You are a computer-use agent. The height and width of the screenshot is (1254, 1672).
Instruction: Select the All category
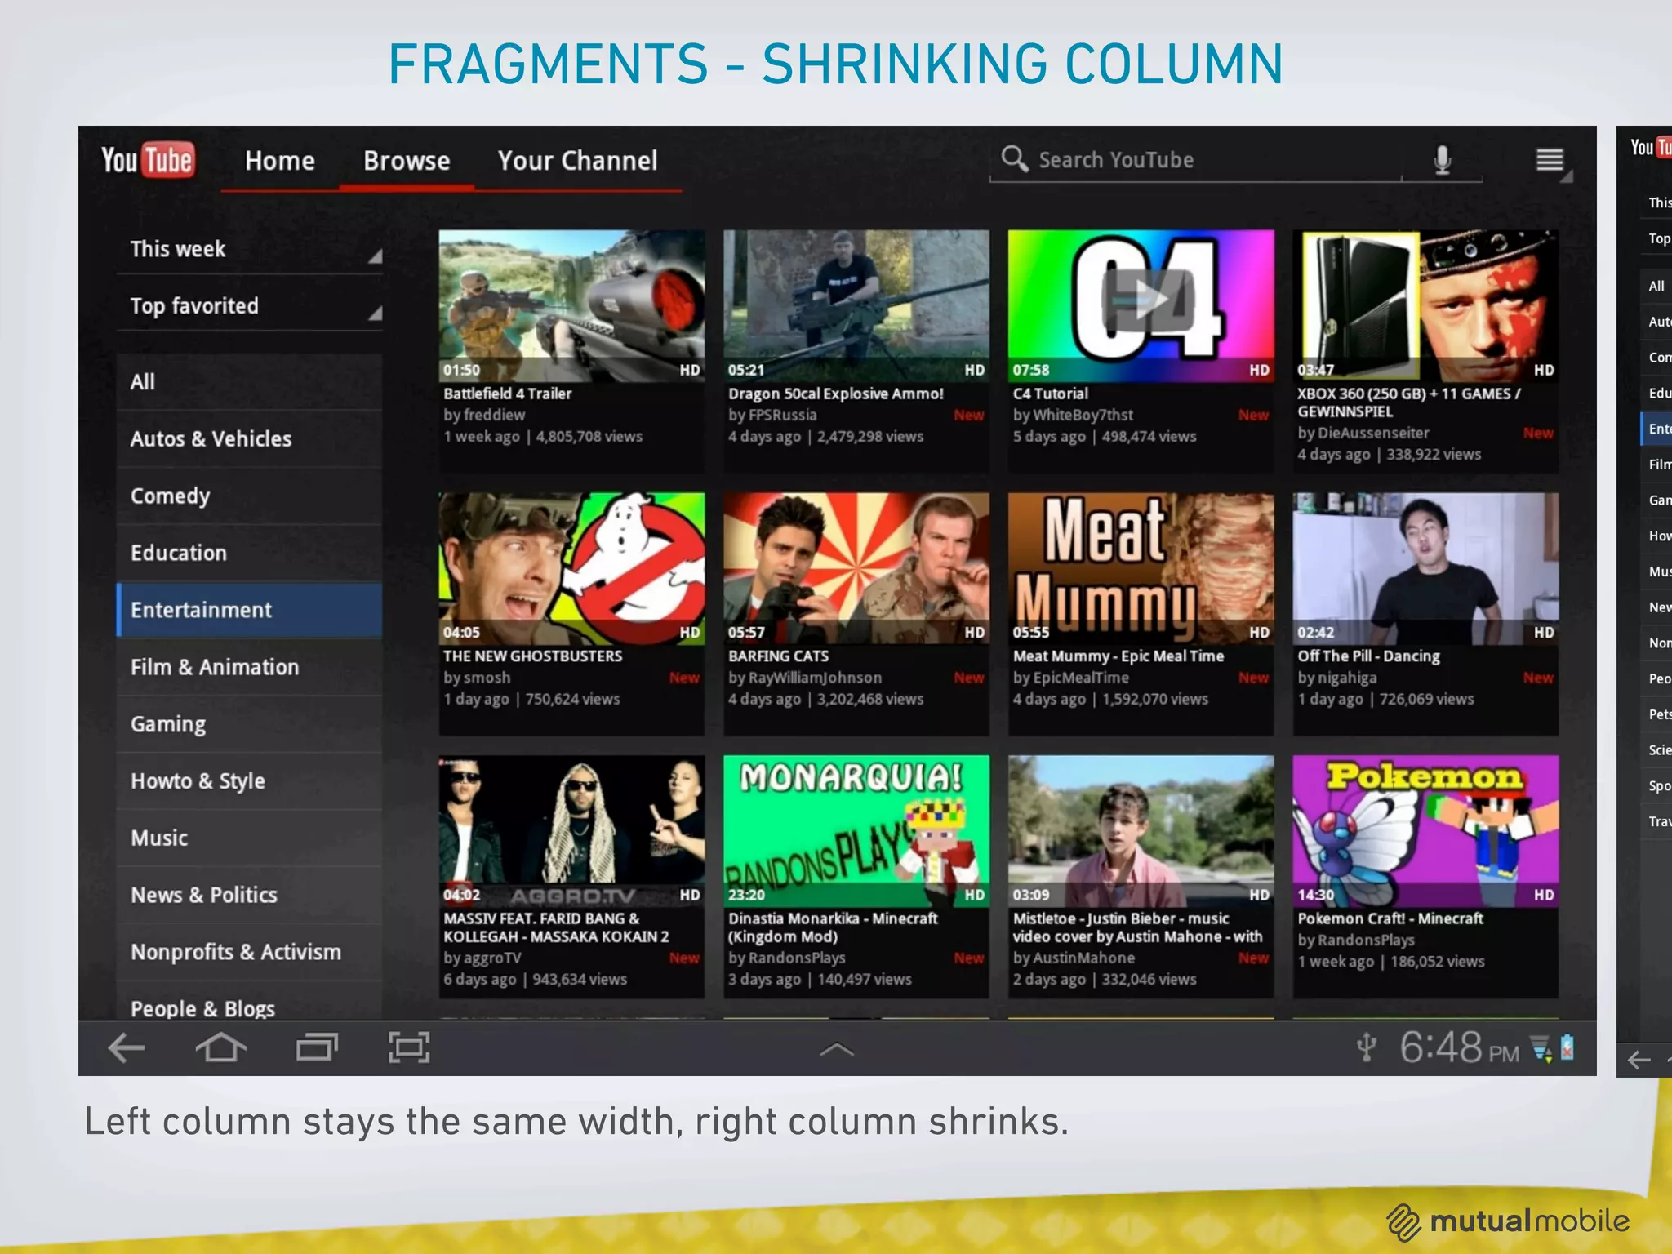(250, 381)
